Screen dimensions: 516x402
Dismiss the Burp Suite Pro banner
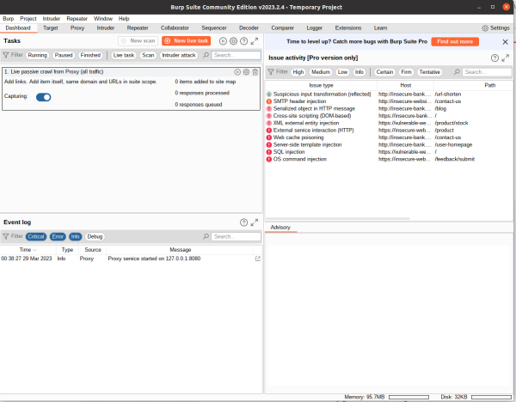pos(505,42)
